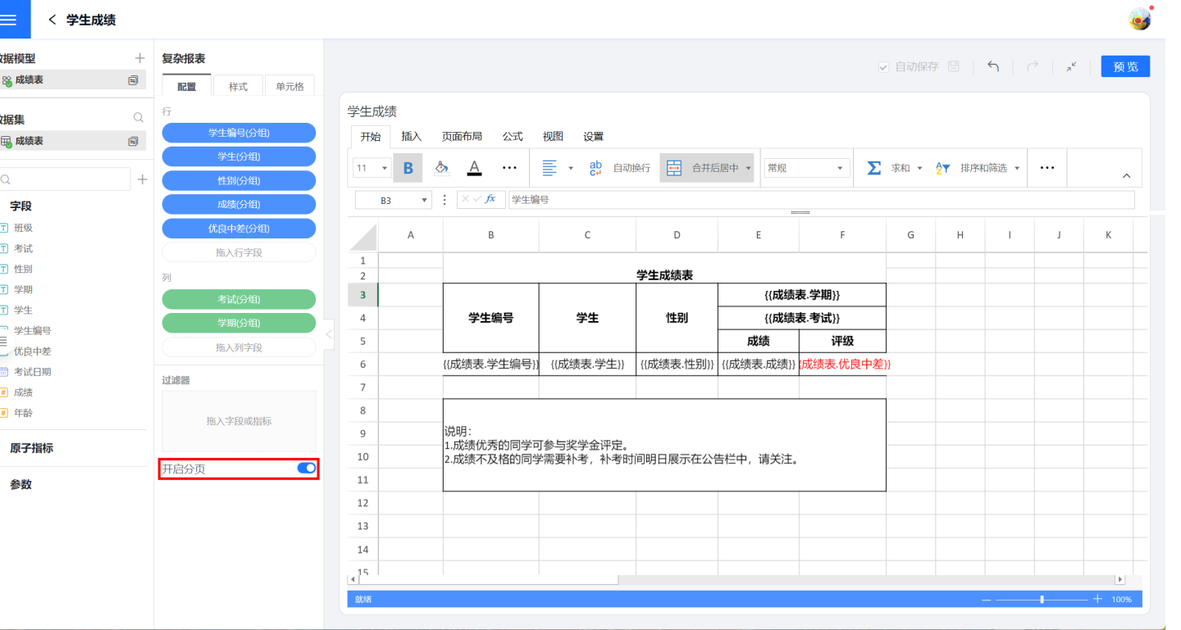
Task: Click the 预览 button
Action: point(1125,66)
